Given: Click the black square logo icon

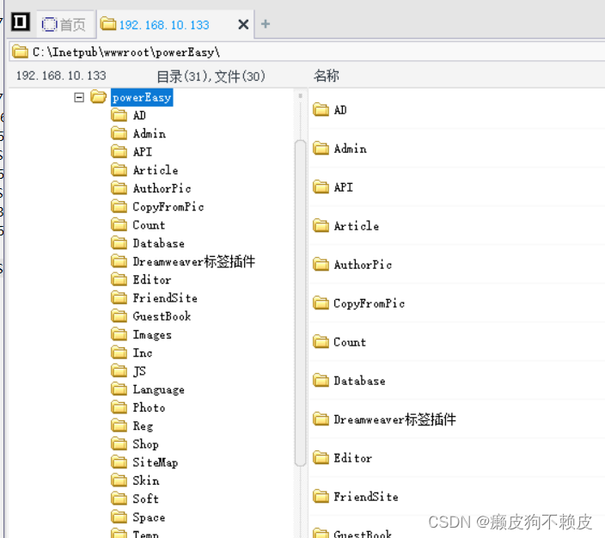Looking at the screenshot, I should (x=20, y=21).
